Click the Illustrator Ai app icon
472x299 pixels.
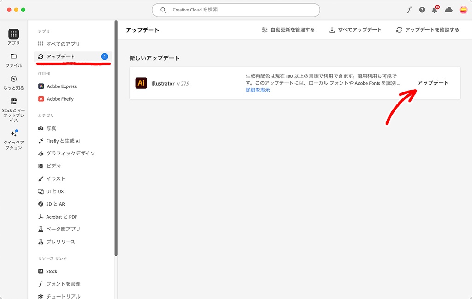(141, 83)
